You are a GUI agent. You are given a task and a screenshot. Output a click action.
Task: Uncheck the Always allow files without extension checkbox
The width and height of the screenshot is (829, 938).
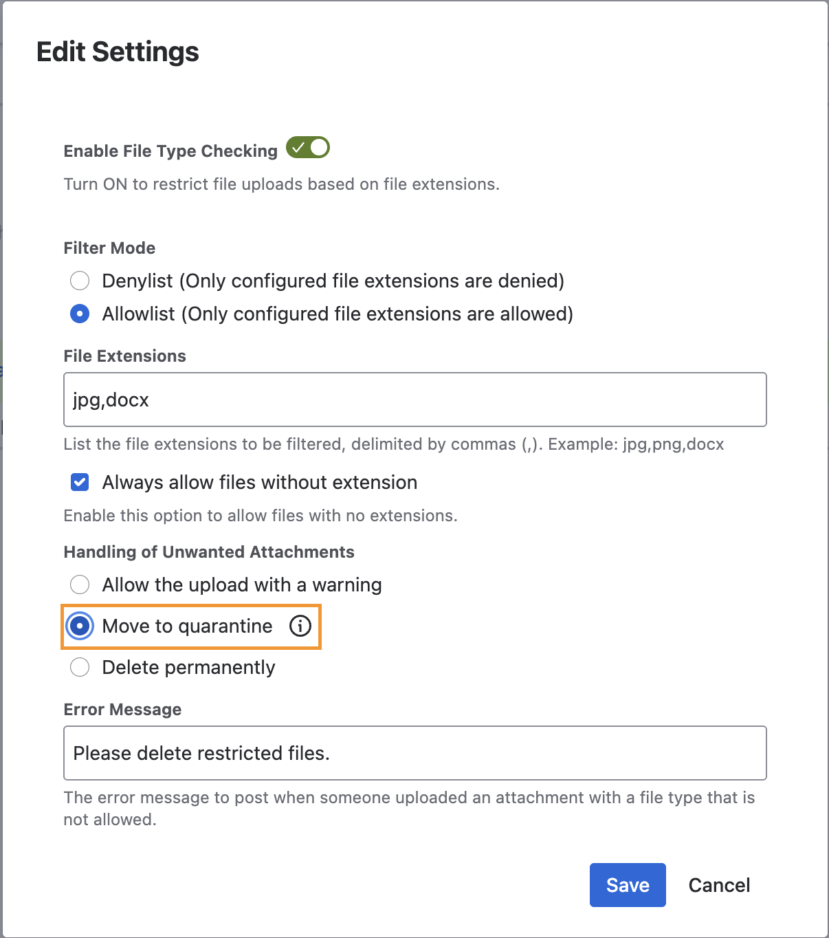pyautogui.click(x=80, y=482)
